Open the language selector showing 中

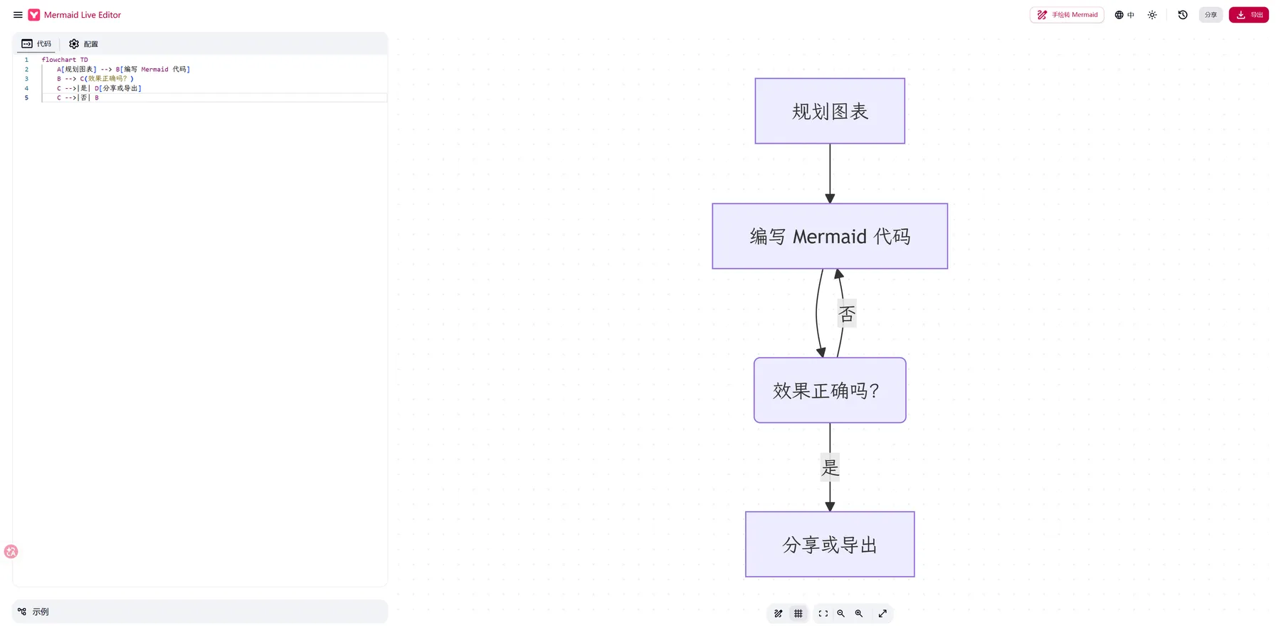[1124, 15]
